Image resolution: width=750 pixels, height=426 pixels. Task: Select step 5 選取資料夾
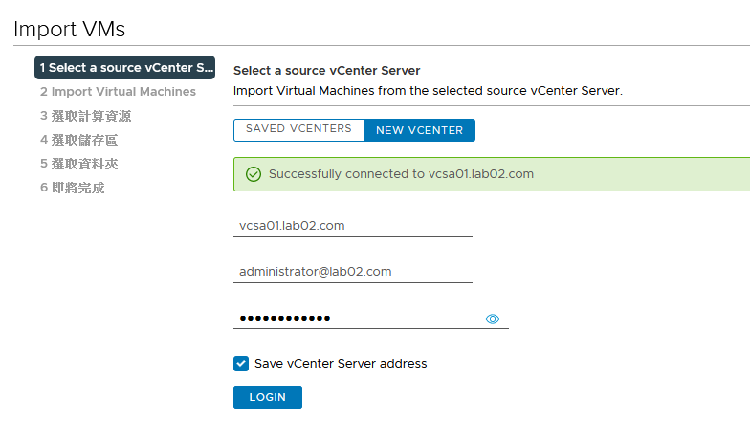(78, 164)
